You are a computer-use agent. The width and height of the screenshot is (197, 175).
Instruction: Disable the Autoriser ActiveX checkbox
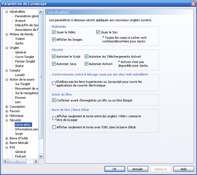click(86, 64)
